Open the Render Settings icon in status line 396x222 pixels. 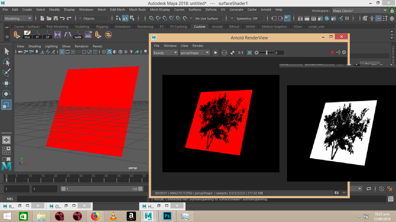click(320, 18)
